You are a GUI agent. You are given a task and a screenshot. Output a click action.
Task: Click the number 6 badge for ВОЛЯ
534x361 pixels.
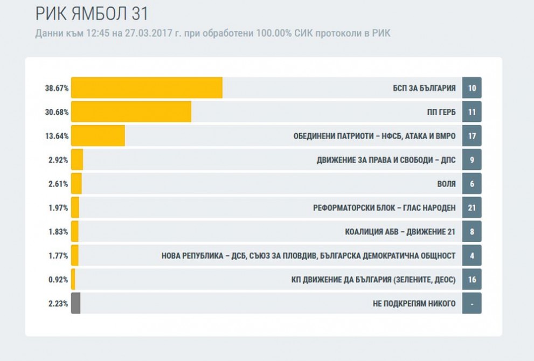point(471,184)
